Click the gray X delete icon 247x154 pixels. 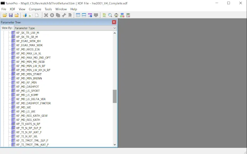(x=46, y=15)
